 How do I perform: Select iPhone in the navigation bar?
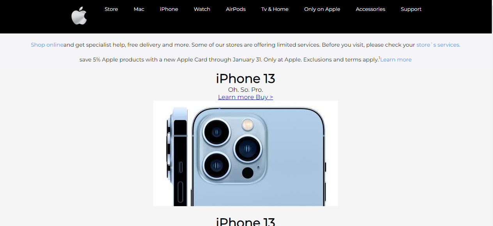point(169,9)
